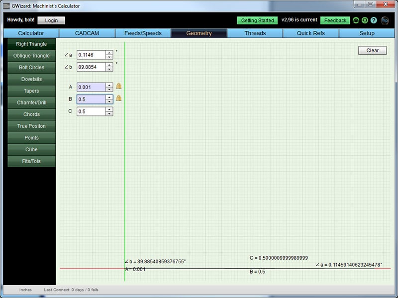Increase side C using its stepper arrow

[109, 109]
